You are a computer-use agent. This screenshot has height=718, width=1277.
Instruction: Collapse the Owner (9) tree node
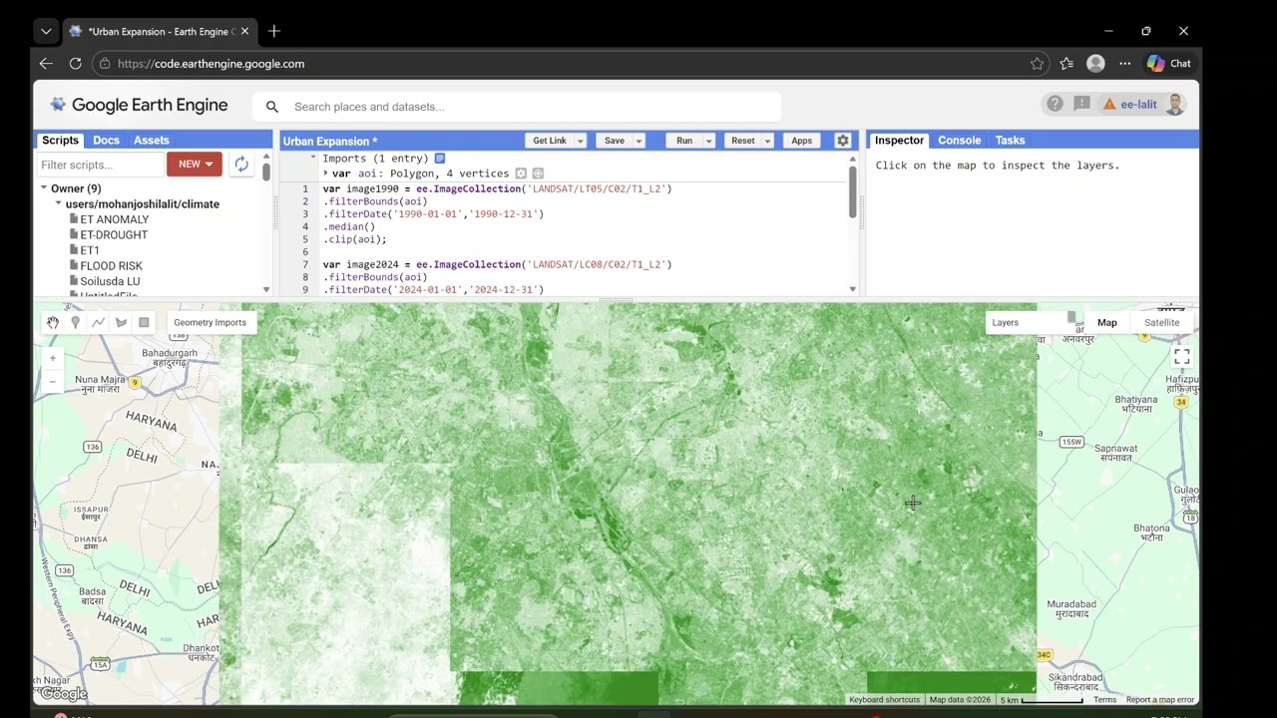point(44,188)
